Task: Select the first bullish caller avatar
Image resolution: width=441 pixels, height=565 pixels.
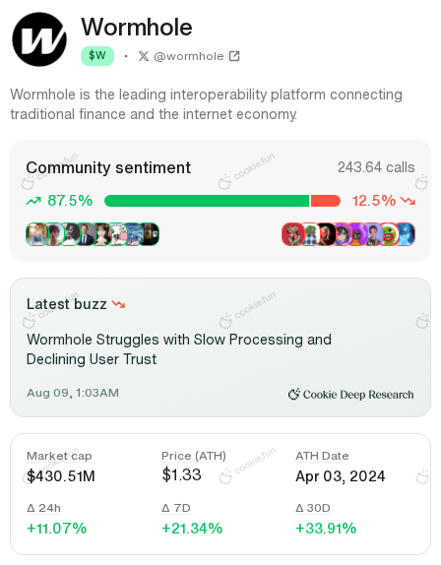Action: pos(36,234)
